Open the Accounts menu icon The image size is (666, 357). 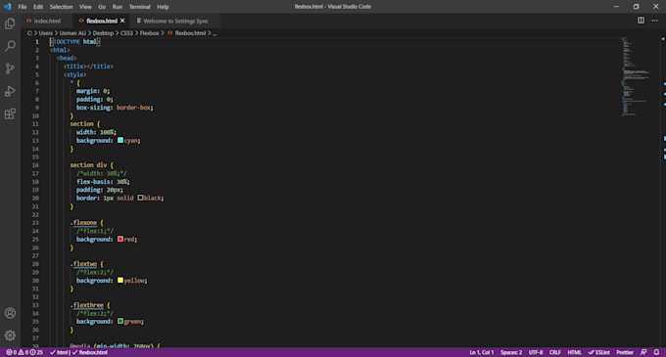click(x=10, y=313)
